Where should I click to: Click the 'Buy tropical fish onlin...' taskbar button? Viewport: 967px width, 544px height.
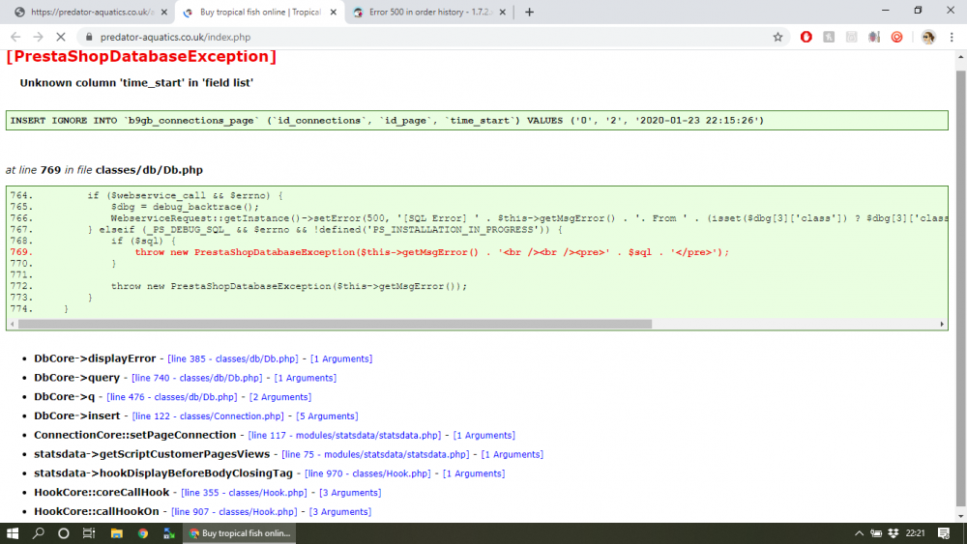coord(239,533)
